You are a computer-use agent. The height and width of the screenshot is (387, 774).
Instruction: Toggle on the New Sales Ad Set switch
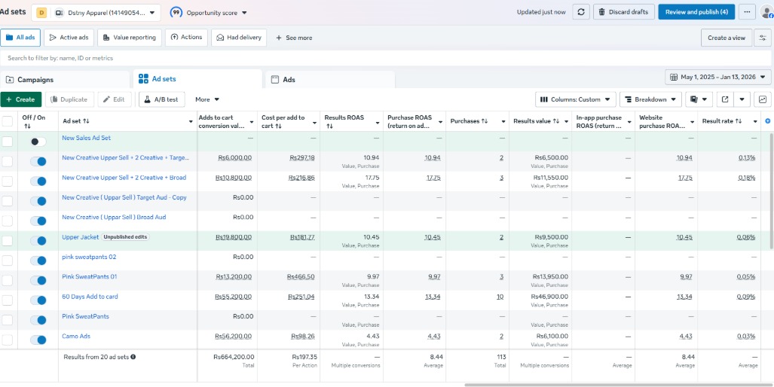coord(38,142)
